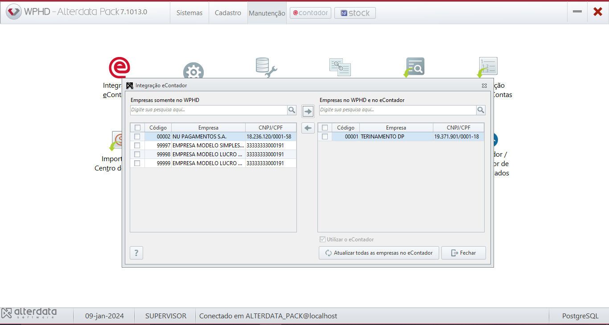
Task: Sort right table by Código column
Action: [346, 128]
